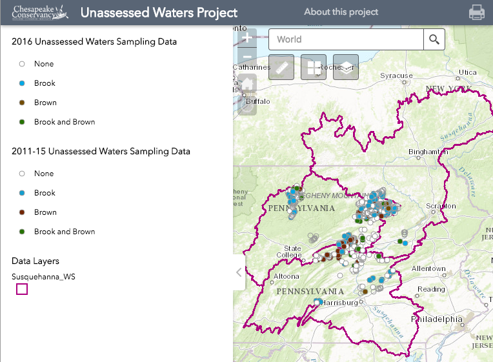Click the home extent button
The image size is (493, 362).
(x=247, y=83)
